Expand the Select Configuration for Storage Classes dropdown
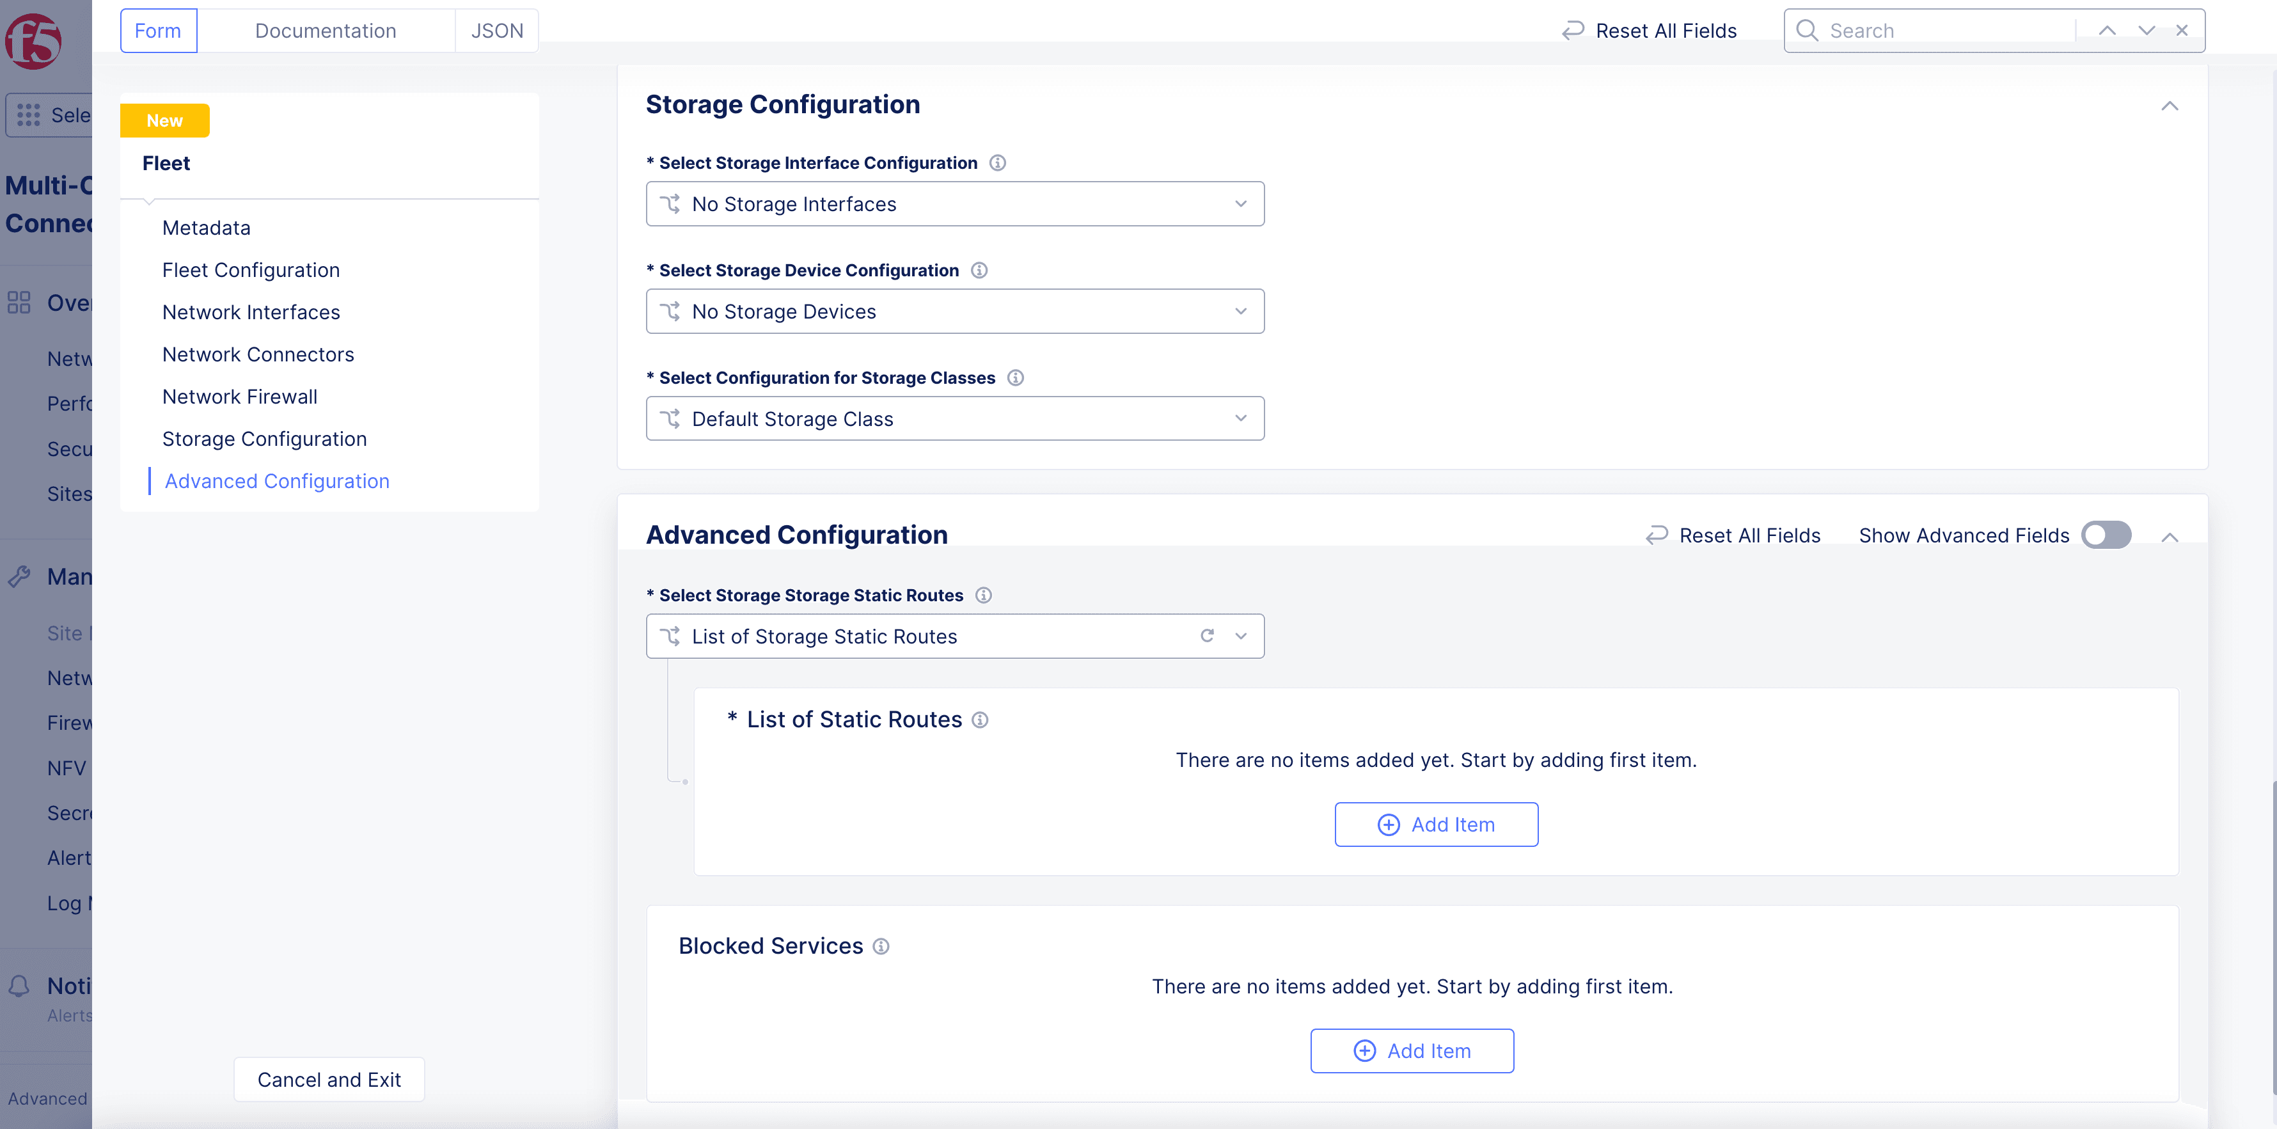This screenshot has height=1129, width=2277. pyautogui.click(x=956, y=418)
